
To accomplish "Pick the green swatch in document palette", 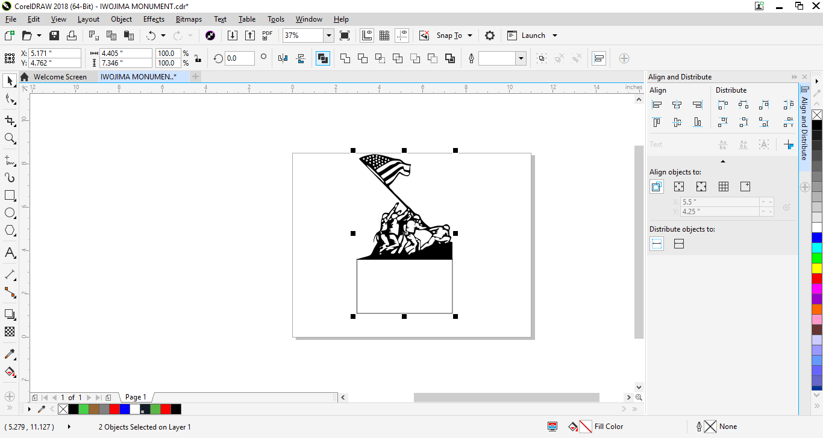I will [x=84, y=409].
